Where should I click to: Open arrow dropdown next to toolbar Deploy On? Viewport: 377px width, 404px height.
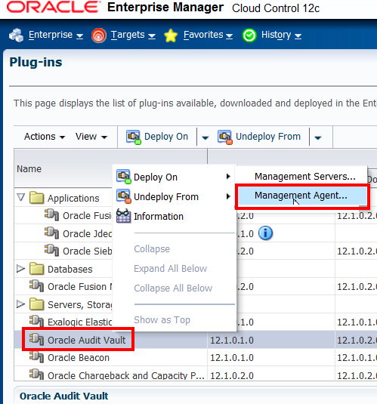click(x=205, y=137)
